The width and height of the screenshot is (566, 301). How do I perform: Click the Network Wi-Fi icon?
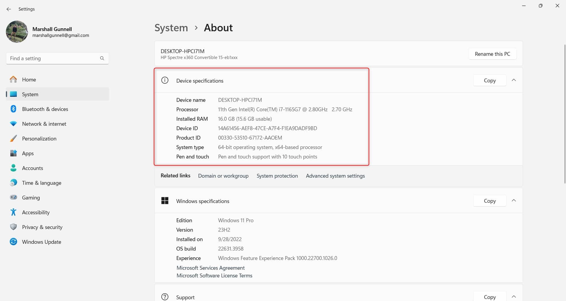pos(13,124)
